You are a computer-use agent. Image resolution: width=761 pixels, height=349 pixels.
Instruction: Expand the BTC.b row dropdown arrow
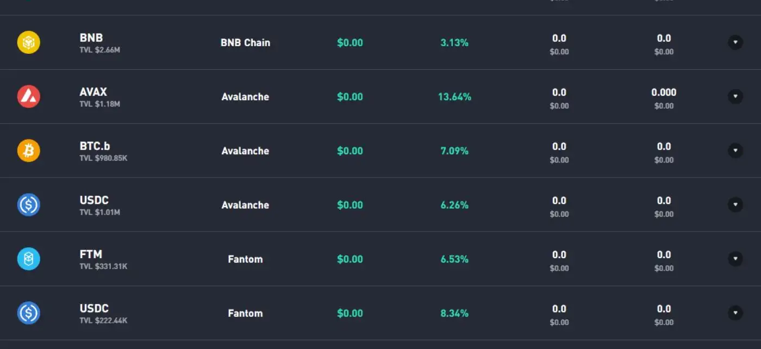[735, 151]
